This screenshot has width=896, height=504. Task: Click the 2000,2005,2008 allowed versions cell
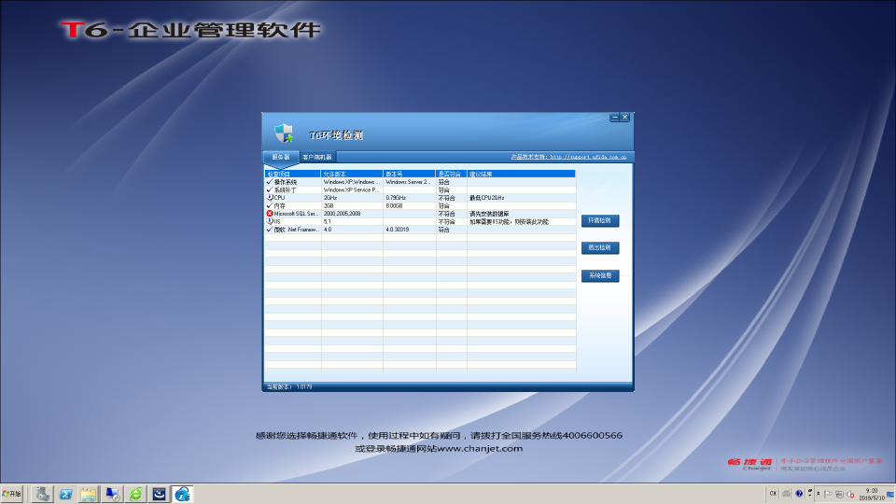pos(342,214)
